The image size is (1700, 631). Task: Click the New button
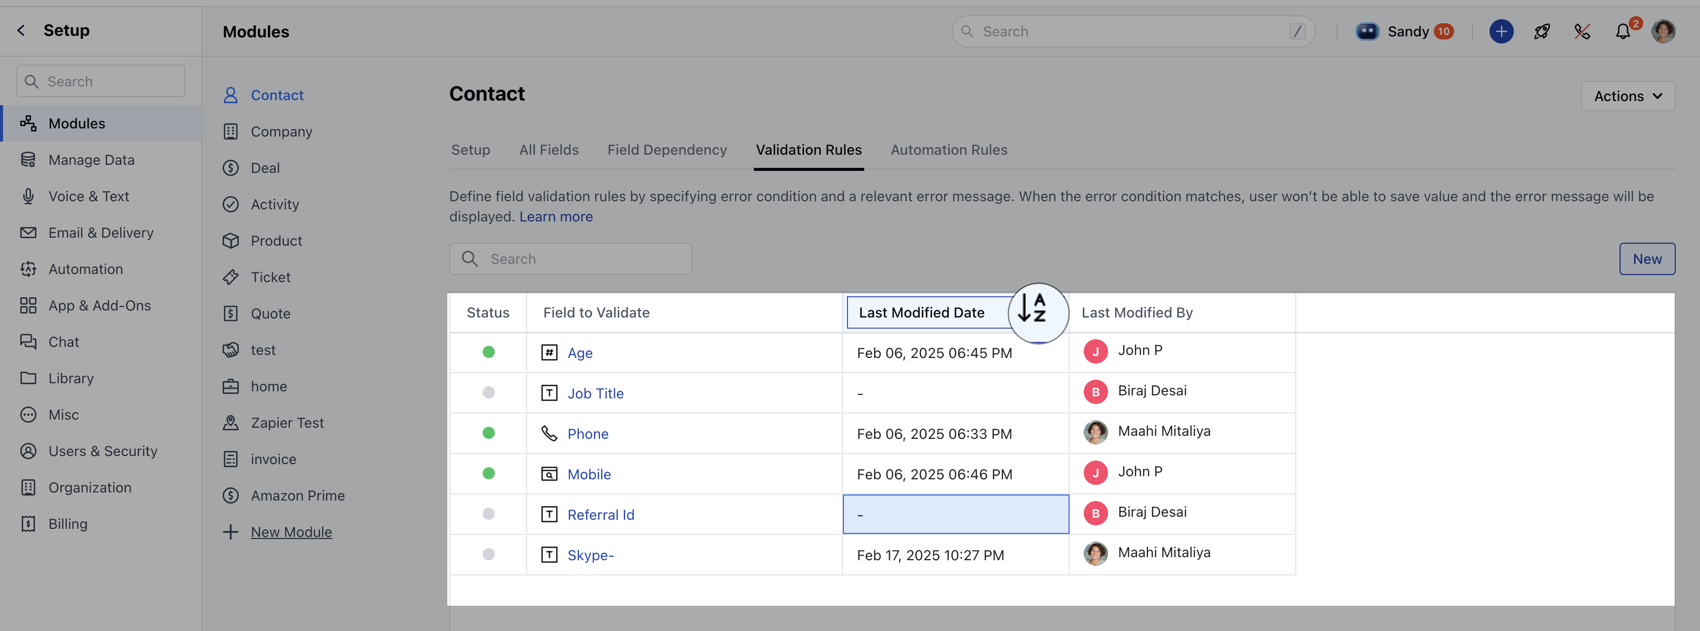pyautogui.click(x=1646, y=259)
